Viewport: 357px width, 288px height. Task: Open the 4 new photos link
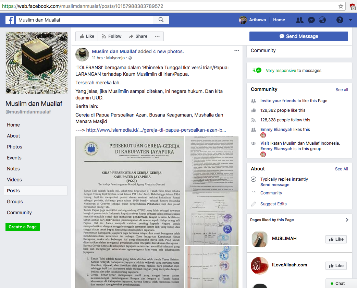168,51
